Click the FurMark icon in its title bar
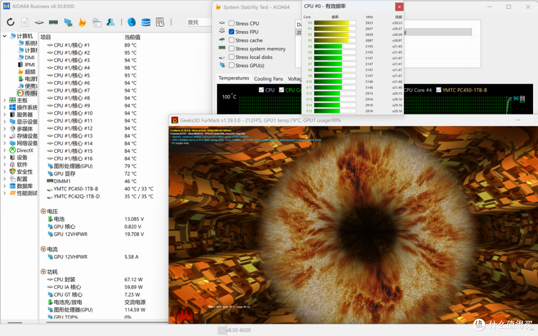This screenshot has width=538, height=336. pyautogui.click(x=175, y=120)
